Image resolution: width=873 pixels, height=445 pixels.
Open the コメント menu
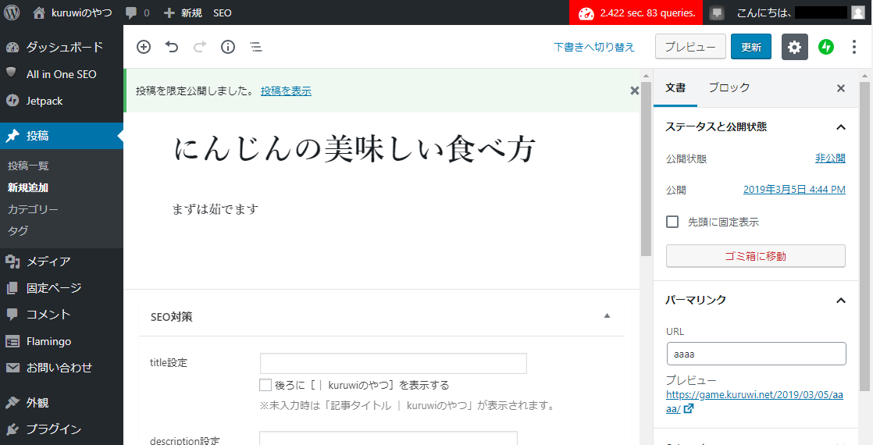(61, 315)
